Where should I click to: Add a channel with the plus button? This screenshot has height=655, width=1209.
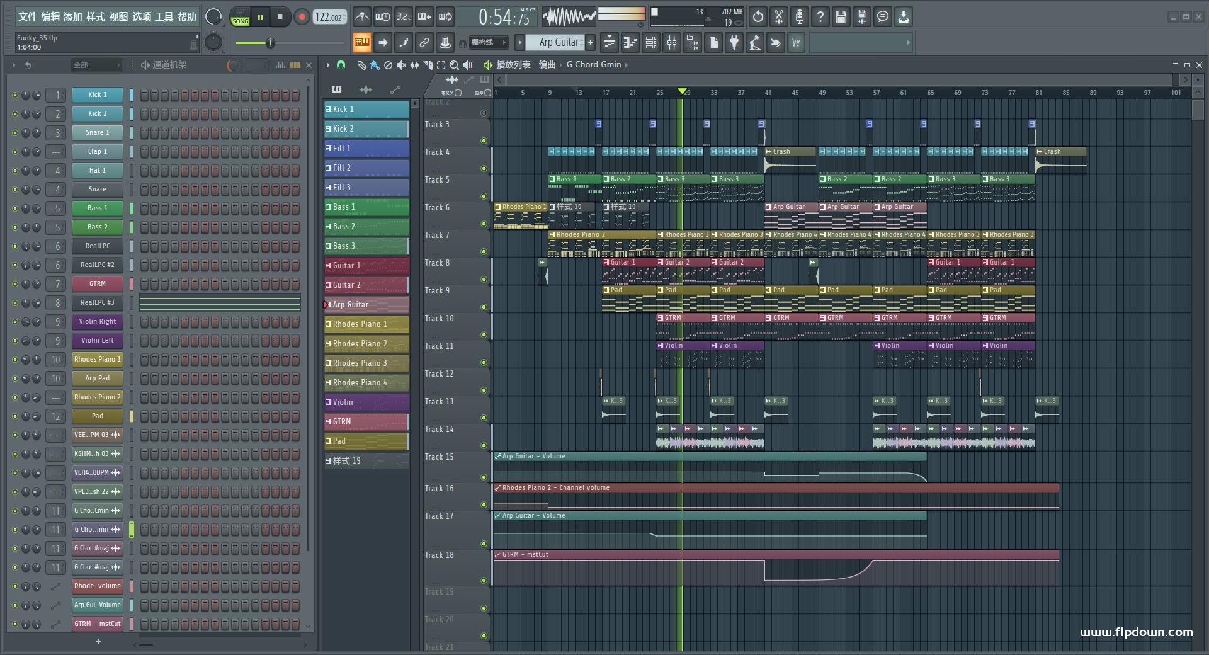tap(98, 642)
